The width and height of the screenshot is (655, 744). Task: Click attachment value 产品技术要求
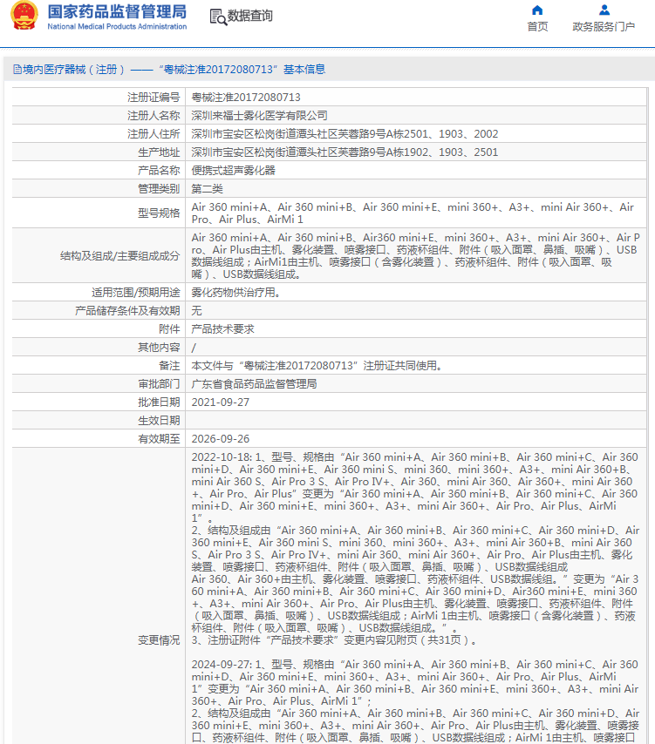(222, 328)
